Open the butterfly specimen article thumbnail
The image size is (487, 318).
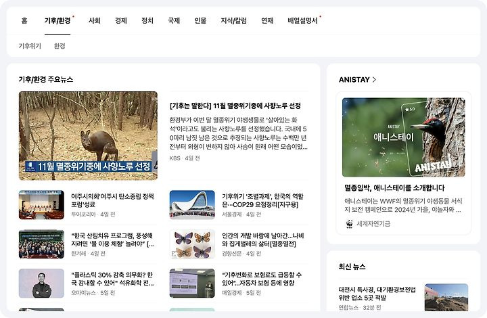[x=192, y=244]
